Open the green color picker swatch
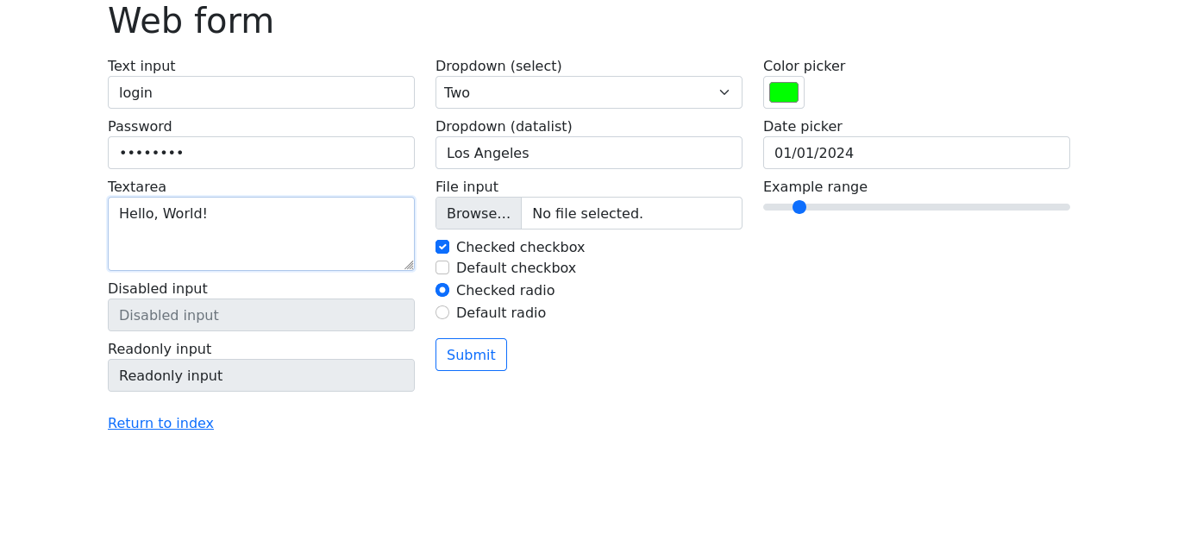The width and height of the screenshot is (1178, 547). click(784, 92)
